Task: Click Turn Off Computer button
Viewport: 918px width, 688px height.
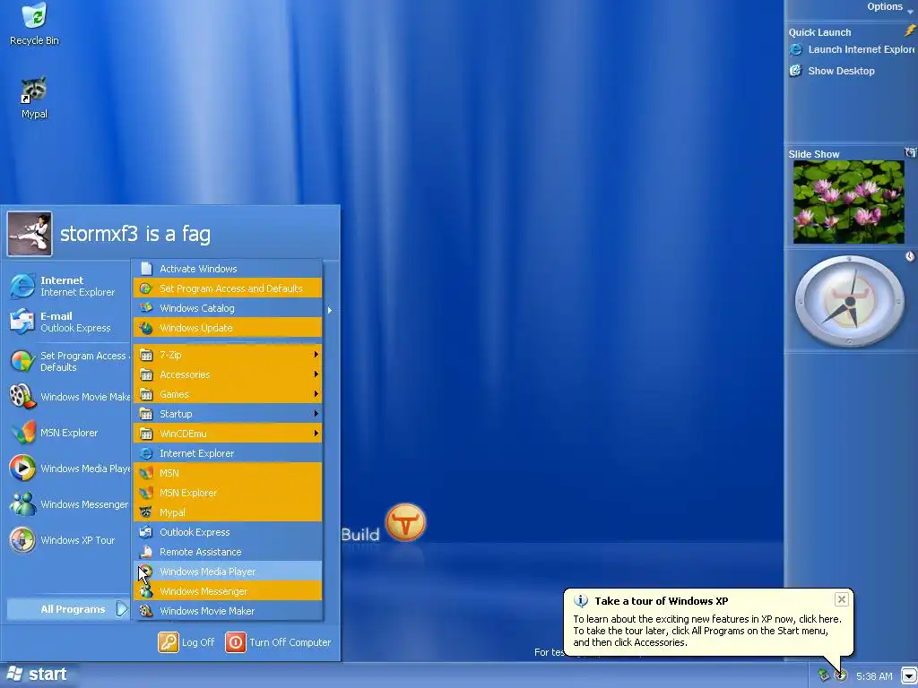Action: click(x=278, y=642)
